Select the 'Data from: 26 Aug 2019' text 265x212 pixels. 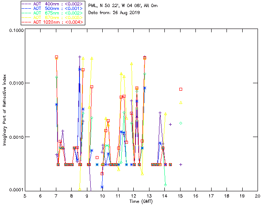(114, 13)
